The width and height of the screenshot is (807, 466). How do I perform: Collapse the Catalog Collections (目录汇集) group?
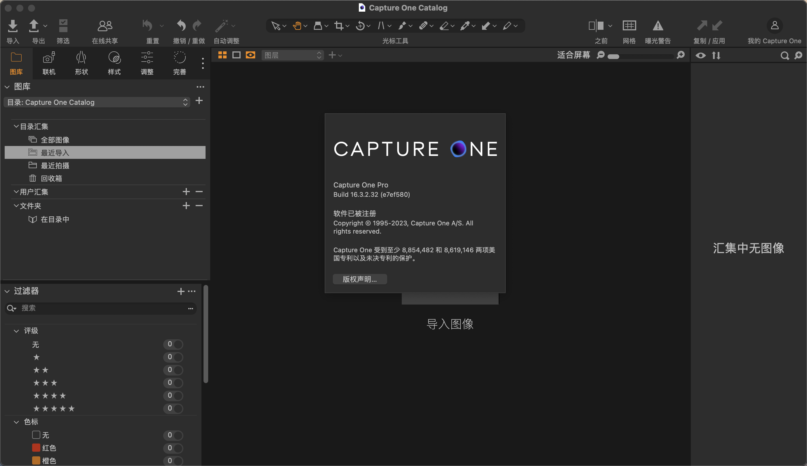click(x=16, y=126)
